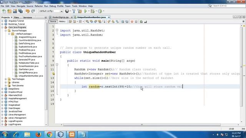Screen dimensions: 246x138
Task: Click the Search (Ctrl+I) field
Action: click(227, 6)
